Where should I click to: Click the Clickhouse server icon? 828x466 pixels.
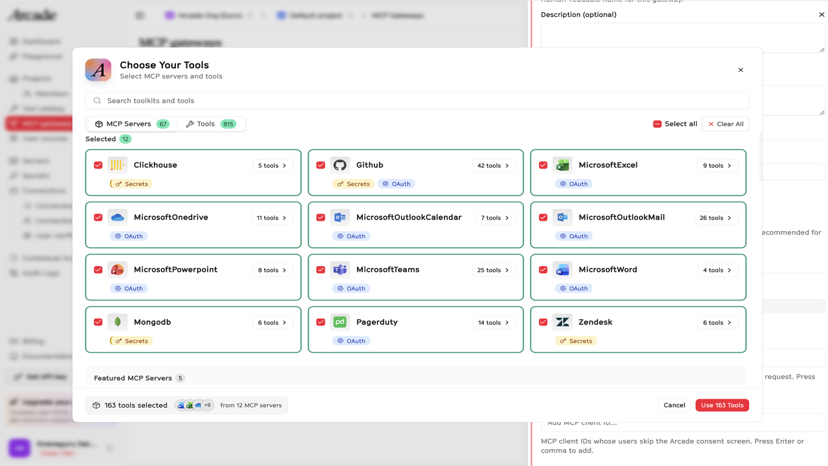coord(117,165)
